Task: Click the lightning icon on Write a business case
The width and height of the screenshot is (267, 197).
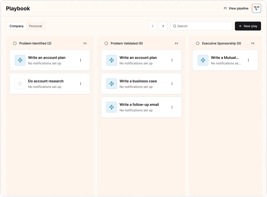Action: pos(111,84)
